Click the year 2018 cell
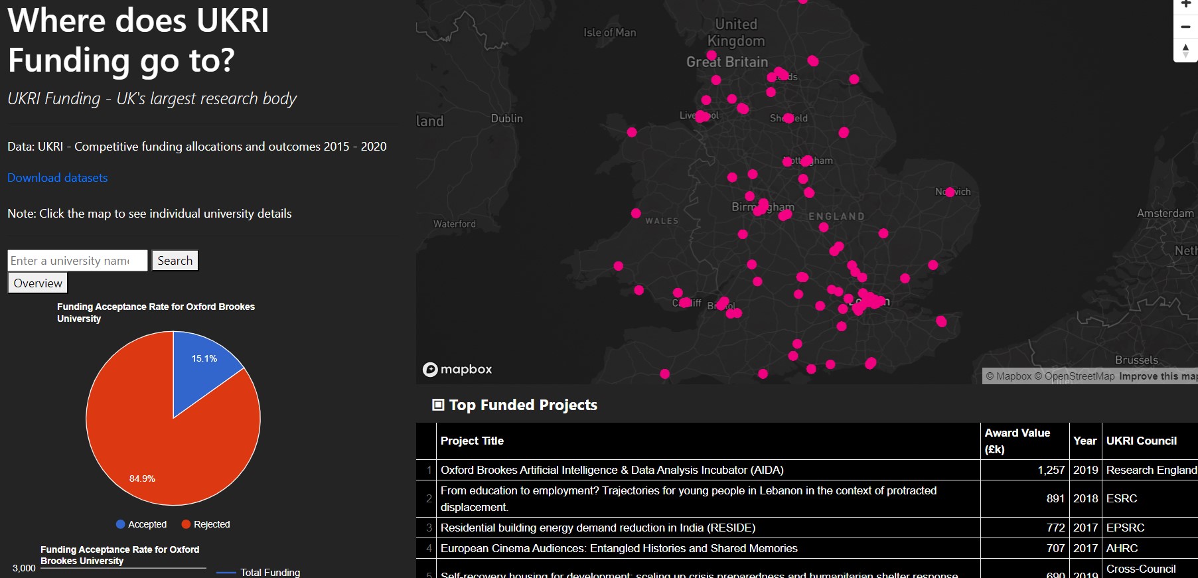1198x578 pixels. click(x=1085, y=498)
